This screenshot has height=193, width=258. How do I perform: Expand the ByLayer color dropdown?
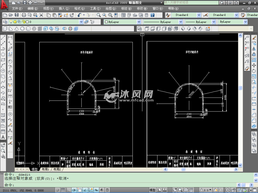click(139, 22)
